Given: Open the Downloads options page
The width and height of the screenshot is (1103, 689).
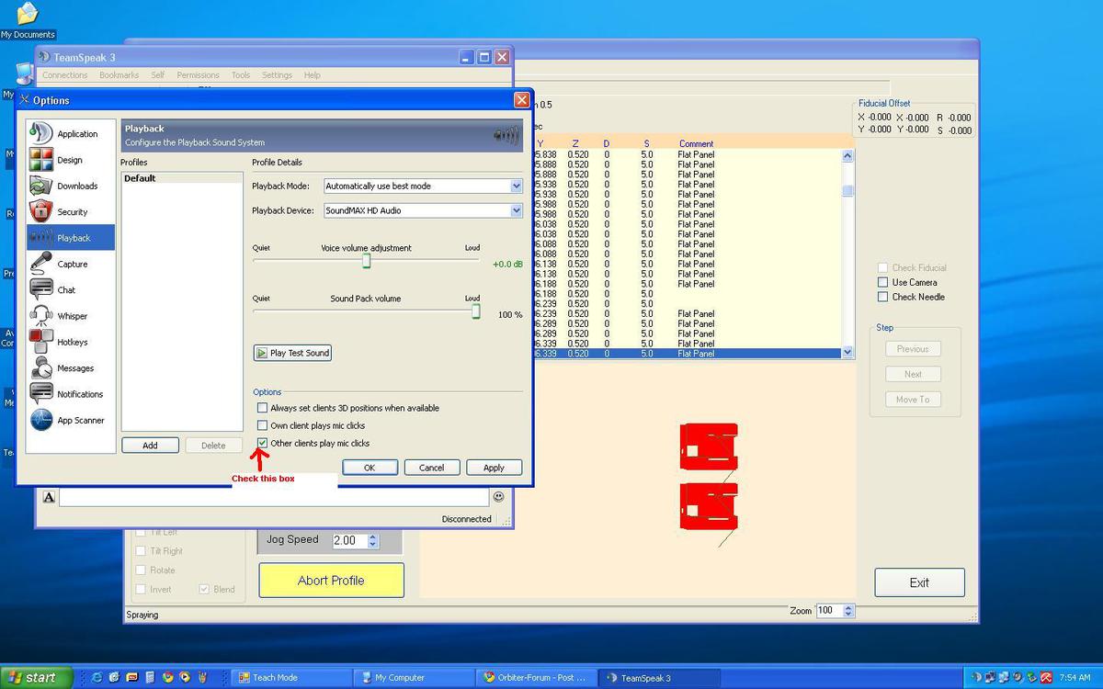Looking at the screenshot, I should 71,186.
